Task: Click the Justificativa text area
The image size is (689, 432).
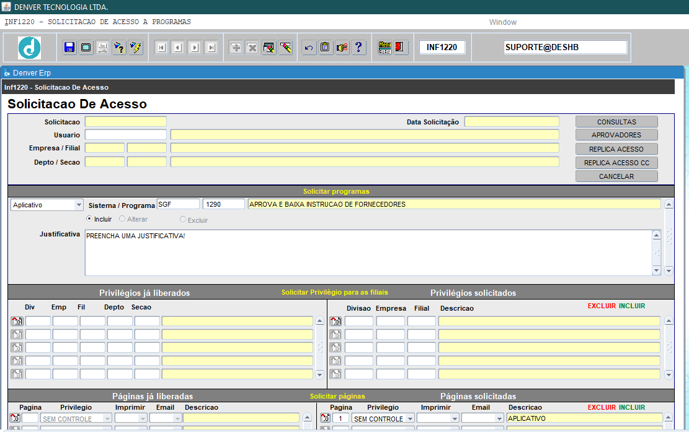Action: 368,253
